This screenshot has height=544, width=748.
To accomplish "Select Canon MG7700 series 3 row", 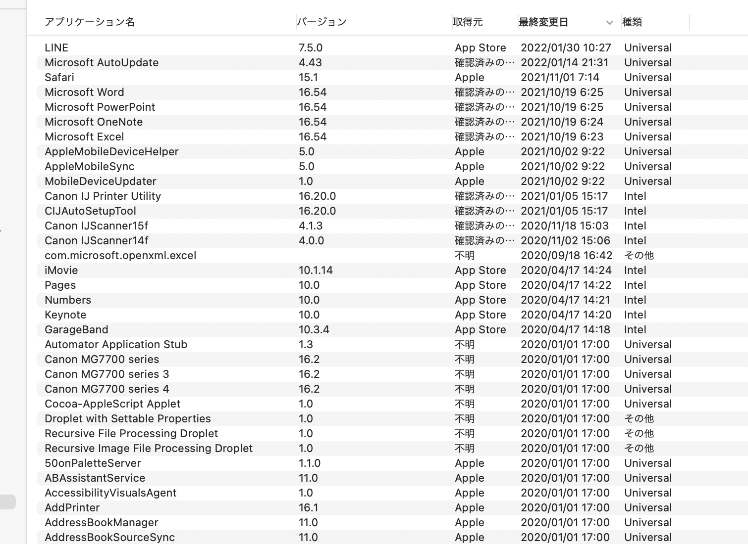I will 107,374.
